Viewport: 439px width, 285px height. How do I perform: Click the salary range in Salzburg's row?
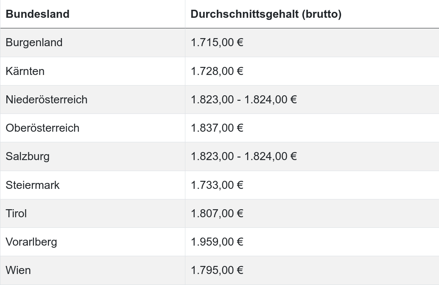(243, 156)
